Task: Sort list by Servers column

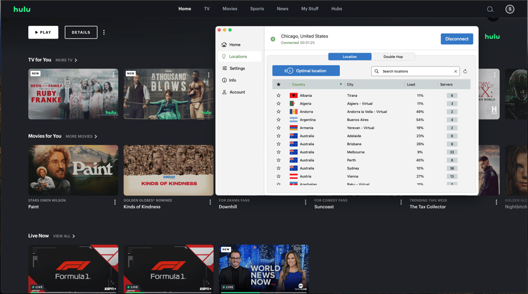Action: [x=446, y=84]
